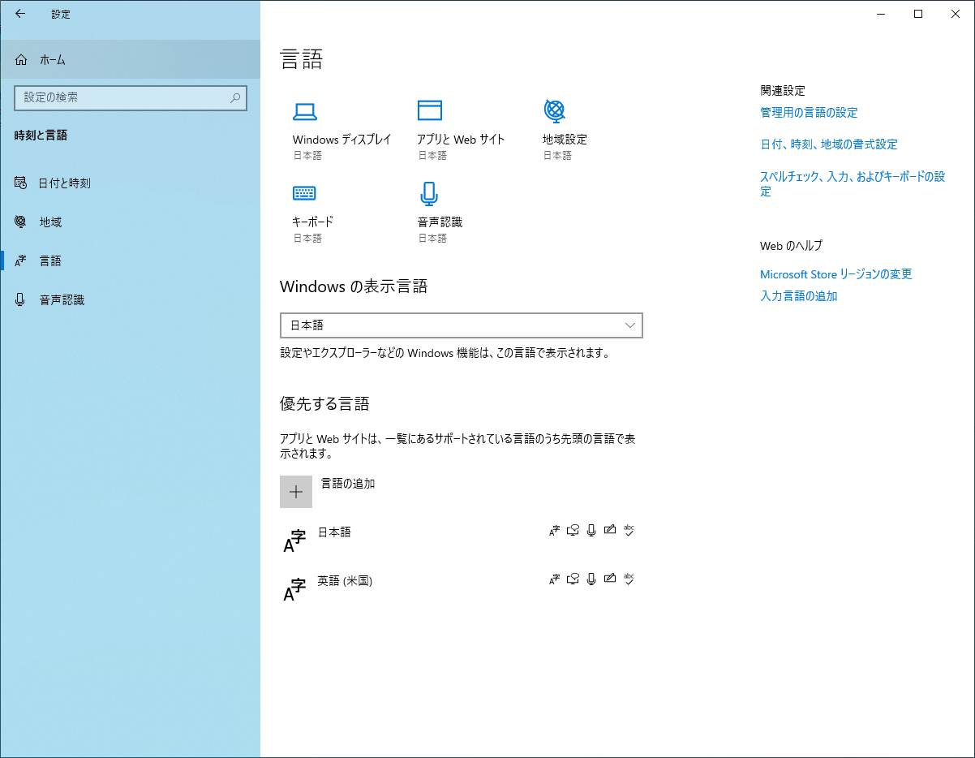Select 英語 (米国) in the language list
This screenshot has width=975, height=758.
(461, 589)
